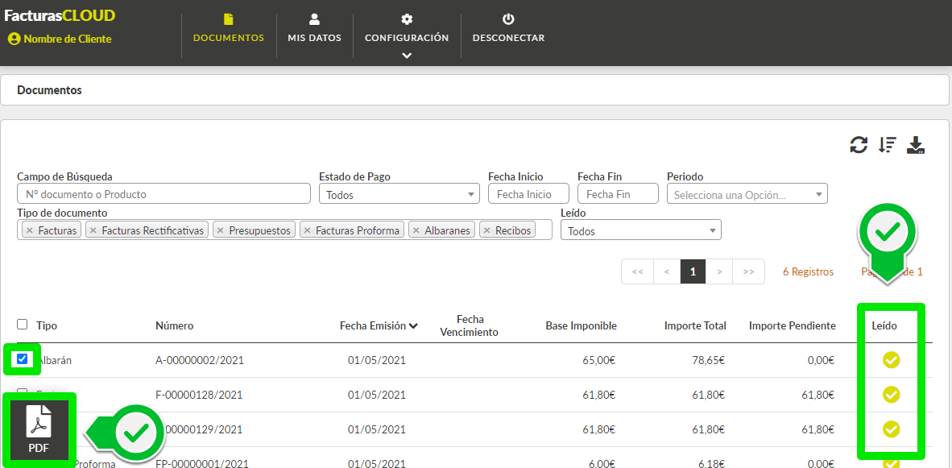Screen dimensions: 952x468
Task: Toggle the select-all checkbox beside Tipo
Action: click(22, 324)
